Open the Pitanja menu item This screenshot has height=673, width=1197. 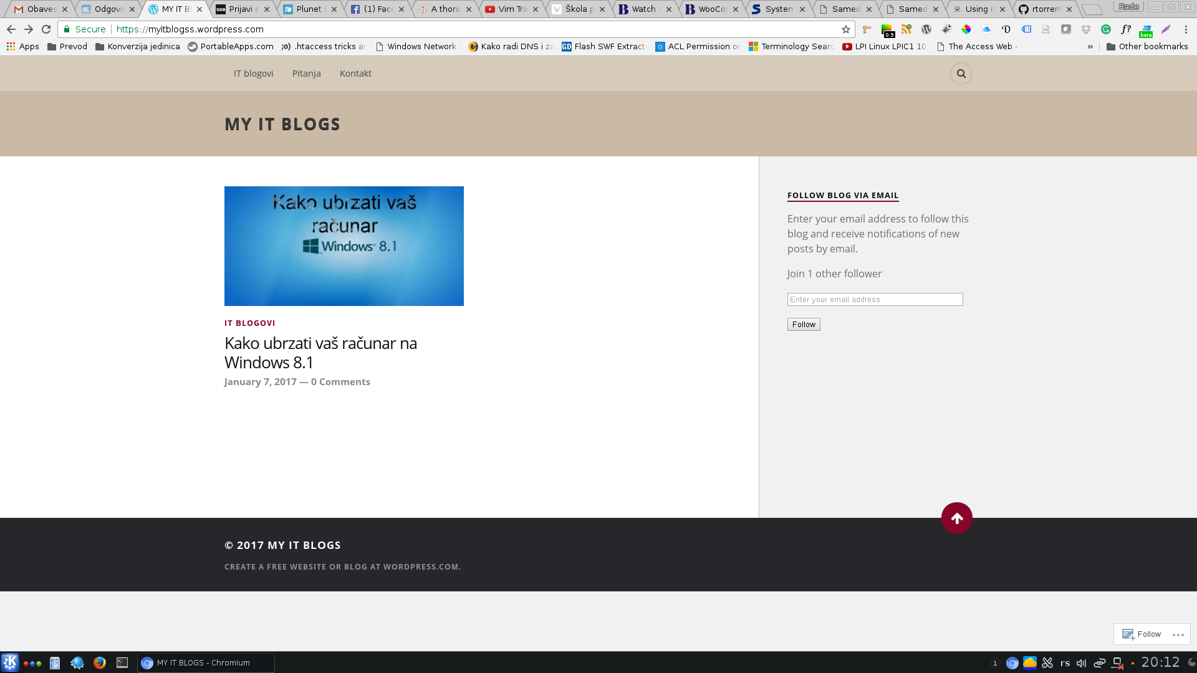306,74
